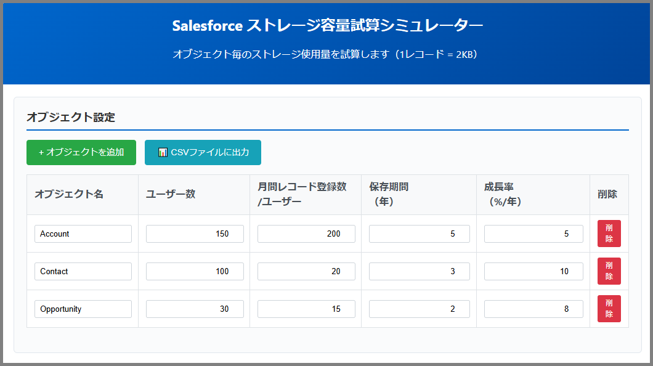
Task: Edit the Opportunity object name field
Action: coord(83,309)
